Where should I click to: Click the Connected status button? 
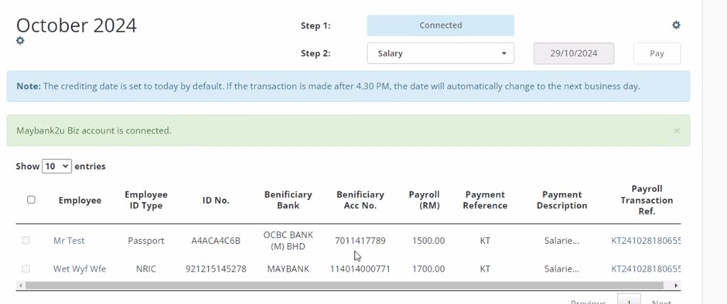(x=441, y=25)
